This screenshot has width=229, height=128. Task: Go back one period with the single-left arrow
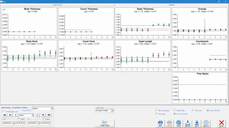point(16,115)
